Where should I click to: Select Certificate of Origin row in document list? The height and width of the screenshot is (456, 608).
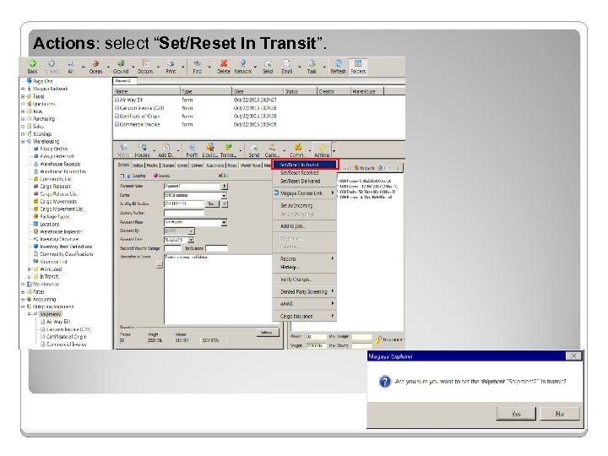pyautogui.click(x=139, y=117)
